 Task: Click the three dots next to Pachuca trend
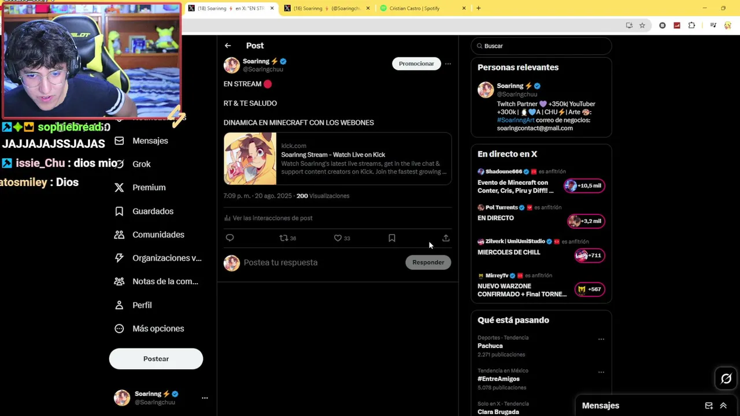(601, 339)
